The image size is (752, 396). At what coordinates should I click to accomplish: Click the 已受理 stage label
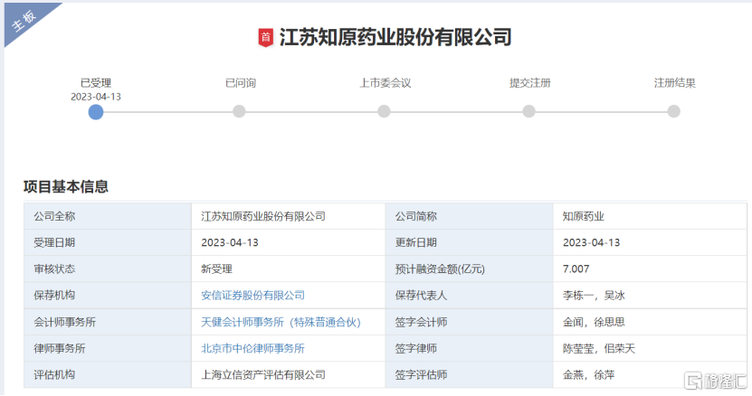click(x=96, y=83)
